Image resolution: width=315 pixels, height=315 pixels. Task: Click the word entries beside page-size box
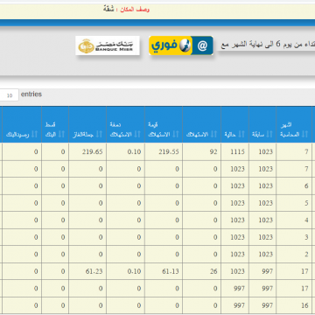coord(31,94)
